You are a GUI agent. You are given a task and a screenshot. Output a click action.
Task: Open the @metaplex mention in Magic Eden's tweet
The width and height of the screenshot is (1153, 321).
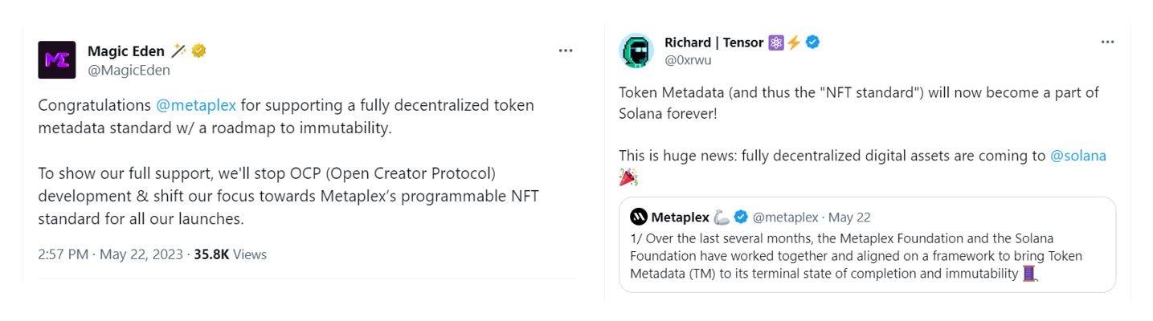[x=195, y=105]
